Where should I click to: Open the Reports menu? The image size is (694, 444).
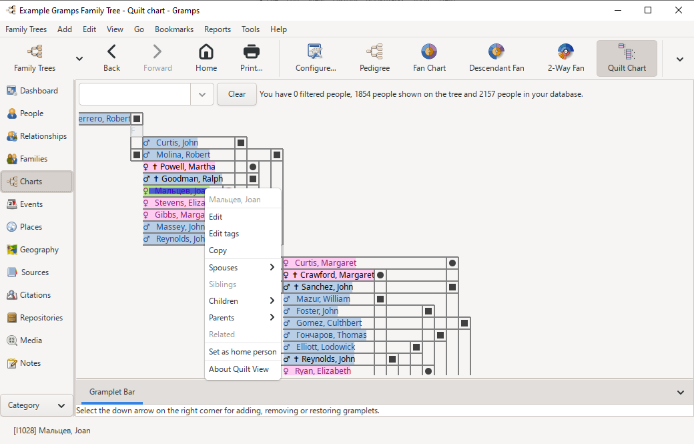218,29
